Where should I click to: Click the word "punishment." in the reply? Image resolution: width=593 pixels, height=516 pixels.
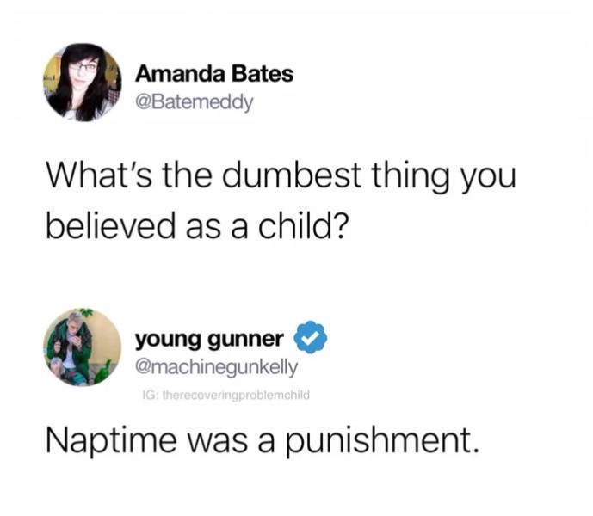click(x=381, y=441)
